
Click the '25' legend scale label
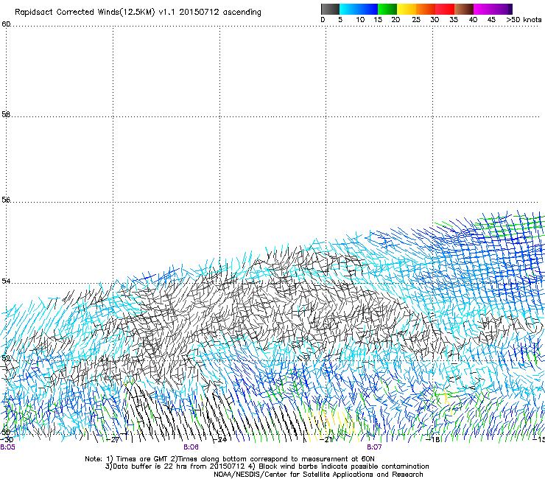(416, 20)
